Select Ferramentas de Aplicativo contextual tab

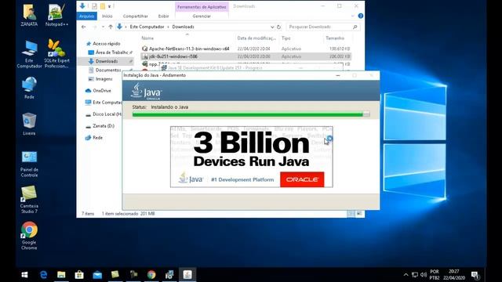(202, 6)
